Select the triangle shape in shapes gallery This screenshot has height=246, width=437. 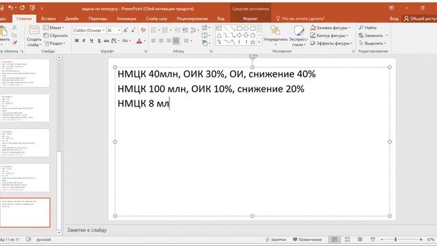point(219,36)
